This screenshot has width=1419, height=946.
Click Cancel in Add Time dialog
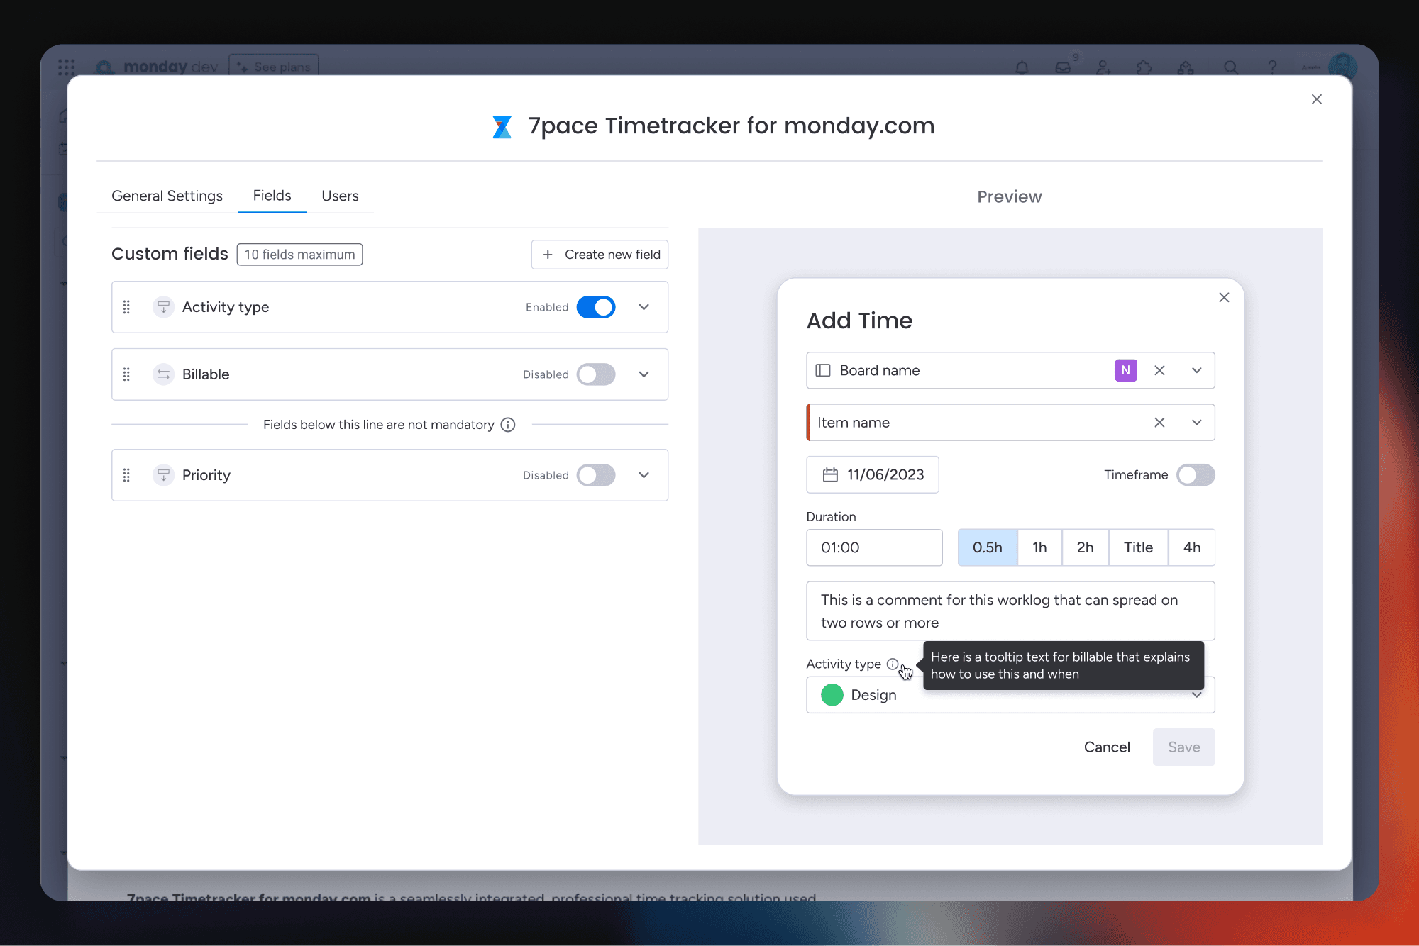coord(1107,747)
